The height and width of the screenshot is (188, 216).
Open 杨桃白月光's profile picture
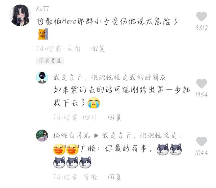[42, 136]
